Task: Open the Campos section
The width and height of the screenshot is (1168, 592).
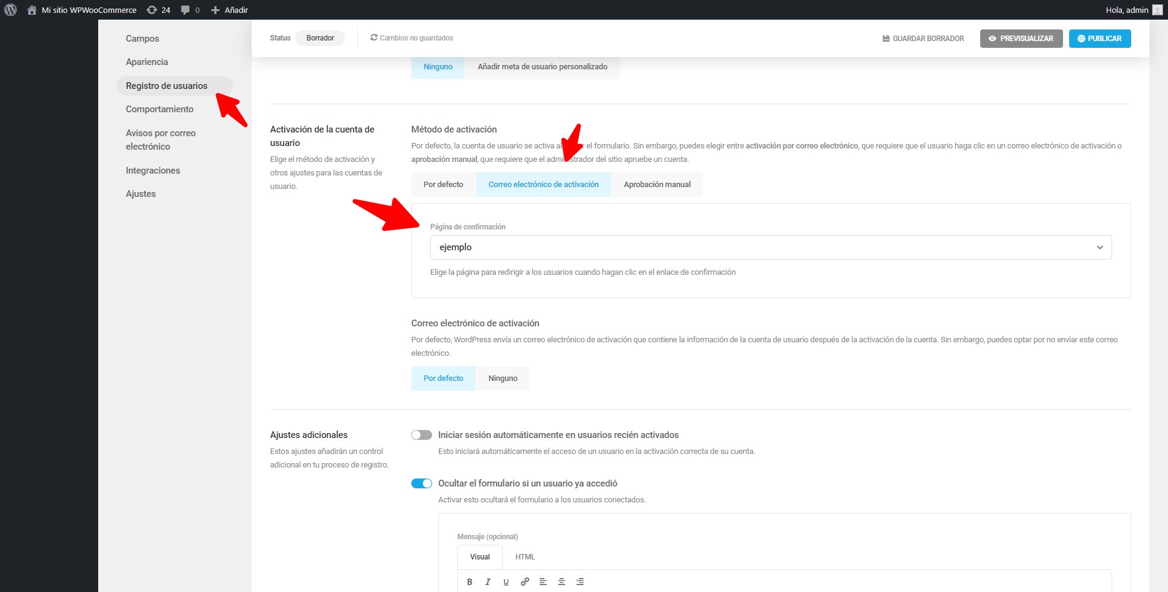Action: tap(142, 39)
